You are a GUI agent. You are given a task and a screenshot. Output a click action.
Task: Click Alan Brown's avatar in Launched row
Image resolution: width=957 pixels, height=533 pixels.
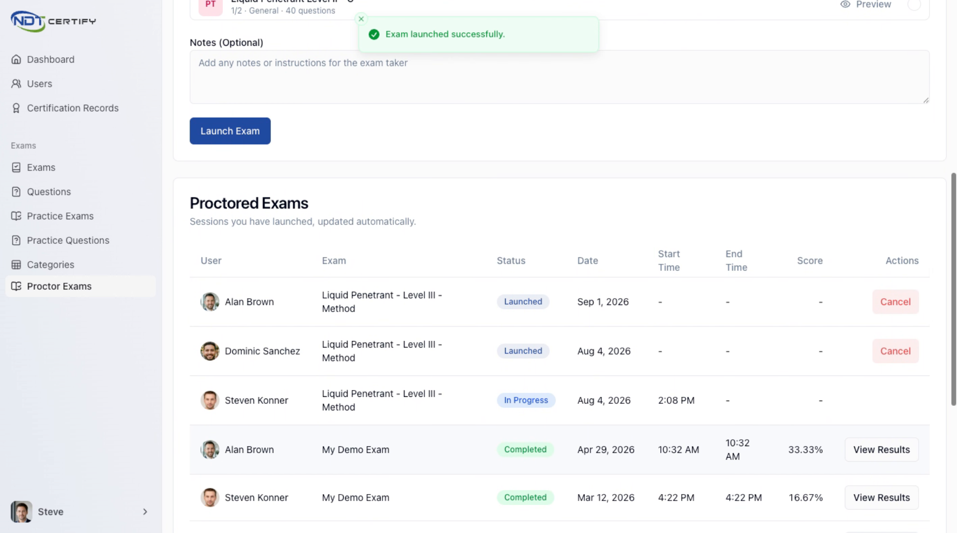click(210, 302)
